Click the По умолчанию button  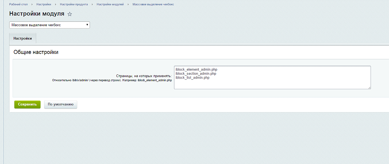(x=60, y=104)
